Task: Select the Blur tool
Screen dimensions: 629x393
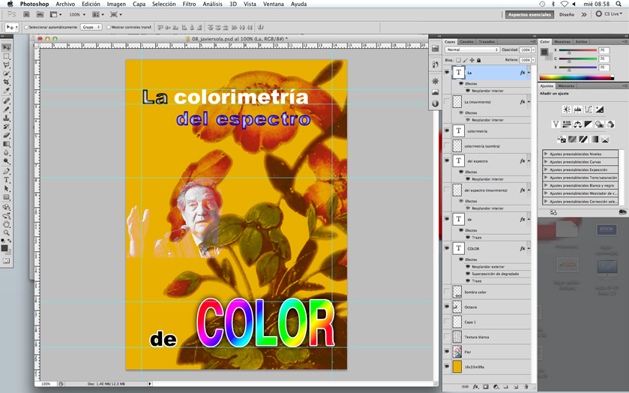Action: pyautogui.click(x=7, y=152)
